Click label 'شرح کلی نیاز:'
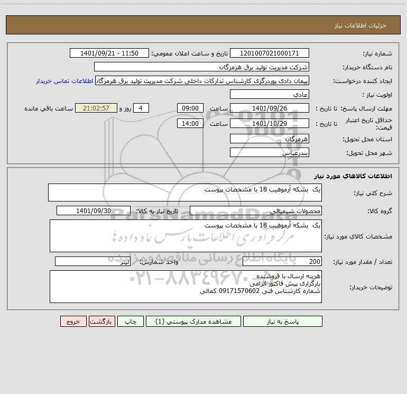Viewport: 407px width, 394px height. point(373,193)
